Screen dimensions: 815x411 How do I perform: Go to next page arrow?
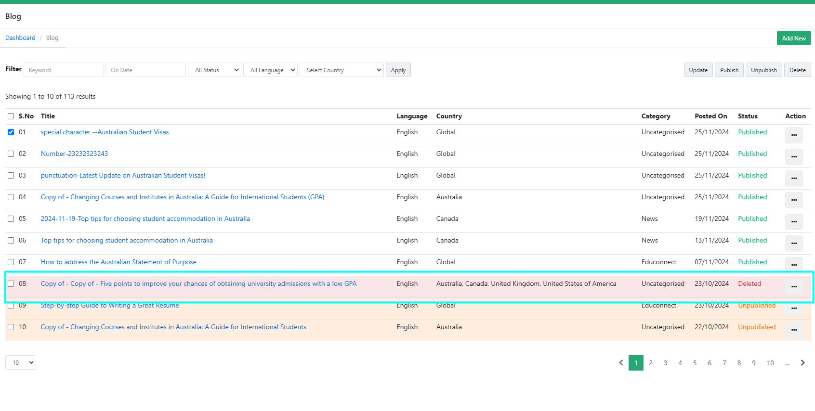[802, 363]
